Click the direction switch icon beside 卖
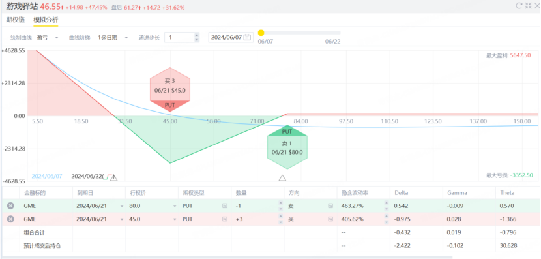The height and width of the screenshot is (259, 541). pyautogui.click(x=330, y=206)
